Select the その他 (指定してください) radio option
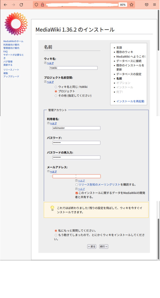This screenshot has width=160, height=298. [x=56, y=96]
